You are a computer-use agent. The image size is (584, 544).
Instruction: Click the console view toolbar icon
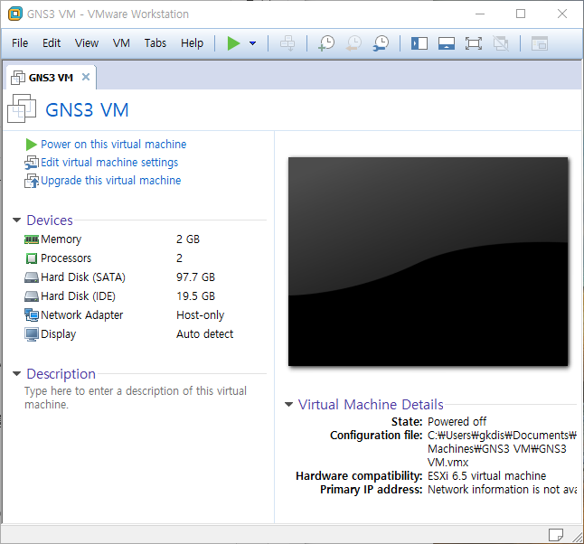point(540,43)
